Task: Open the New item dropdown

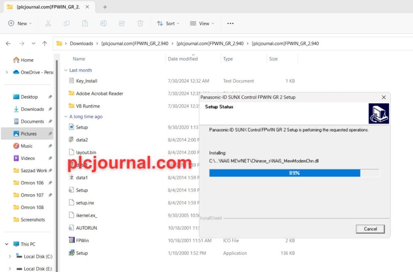Action: tap(20, 24)
